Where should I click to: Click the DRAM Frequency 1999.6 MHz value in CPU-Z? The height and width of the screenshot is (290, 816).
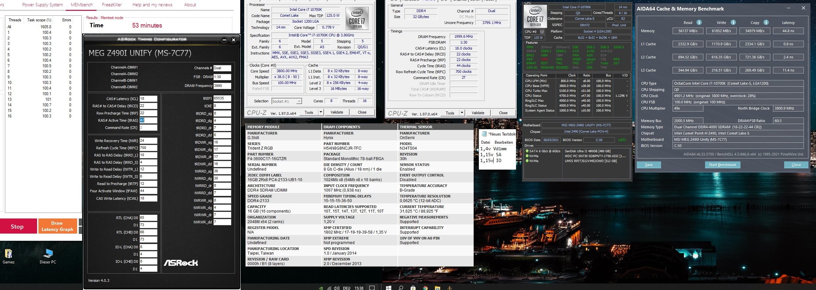click(463, 37)
